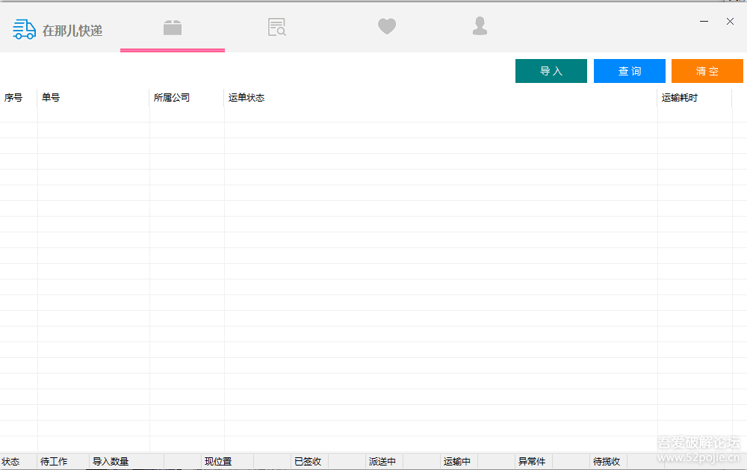Select the 异常件 status bar item
The height and width of the screenshot is (470, 747).
[532, 461]
